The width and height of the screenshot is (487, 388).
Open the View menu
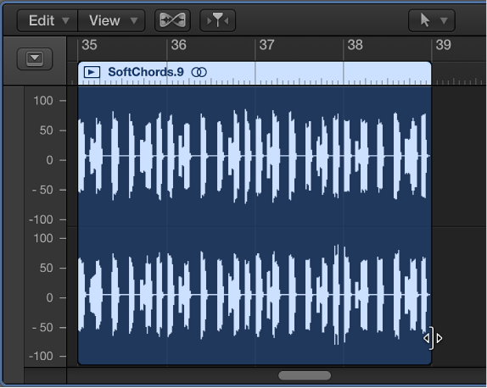pos(111,20)
